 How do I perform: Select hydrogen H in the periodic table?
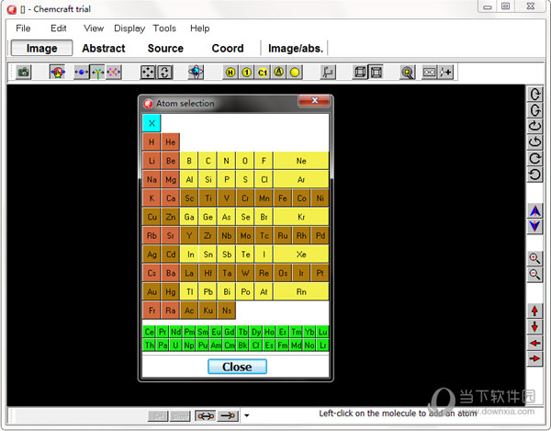tap(152, 142)
